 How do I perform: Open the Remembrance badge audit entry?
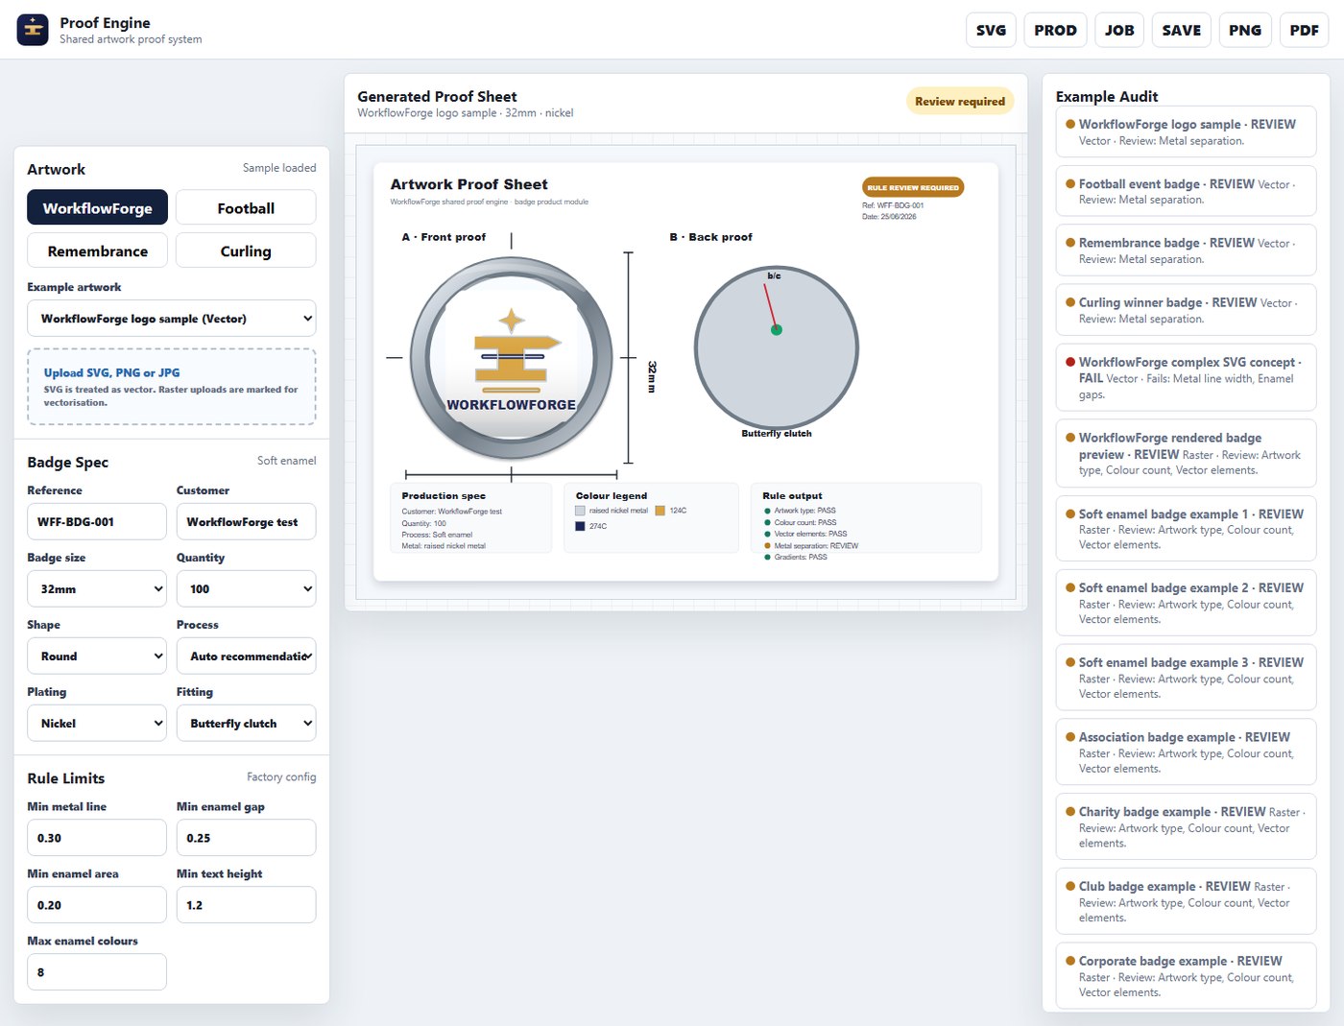pos(1186,251)
